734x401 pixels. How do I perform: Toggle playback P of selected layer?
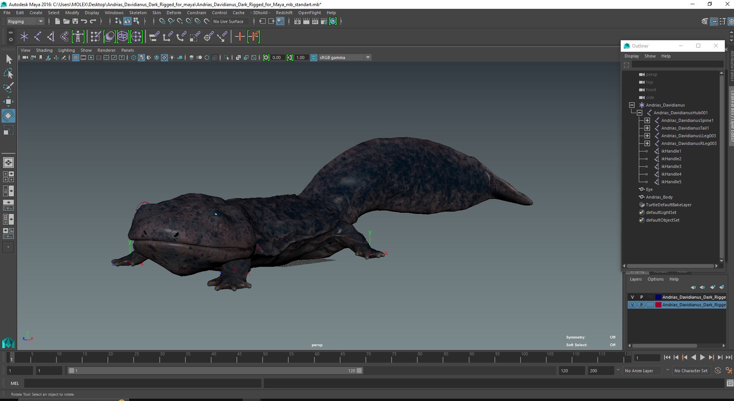click(641, 305)
